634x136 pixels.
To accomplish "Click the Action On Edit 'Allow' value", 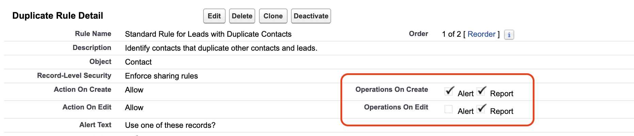I will pos(134,107).
